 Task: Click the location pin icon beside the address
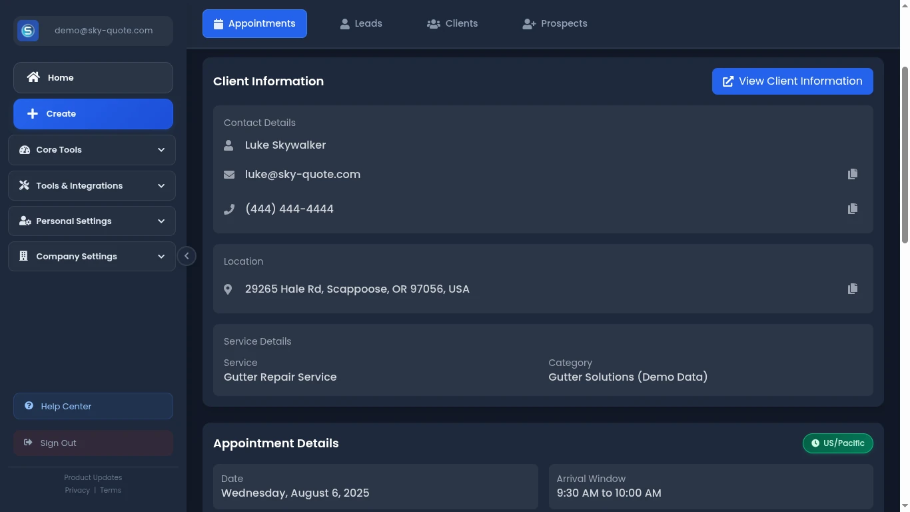(228, 289)
